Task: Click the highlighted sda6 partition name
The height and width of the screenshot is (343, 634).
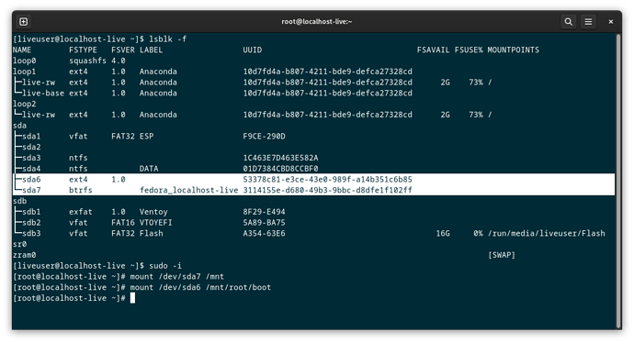Action: [31, 179]
